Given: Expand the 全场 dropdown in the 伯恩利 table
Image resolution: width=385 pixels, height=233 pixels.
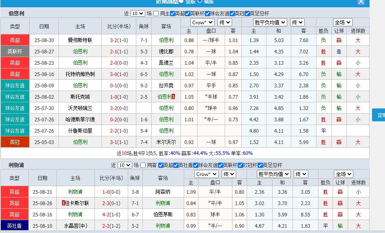Looking at the screenshot, I should [x=342, y=22].
